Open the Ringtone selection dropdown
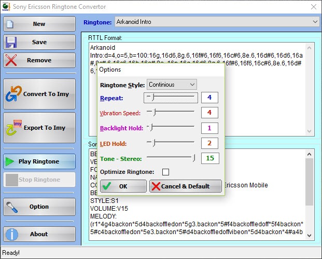The height and width of the screenshot is (259, 322). coord(217,22)
